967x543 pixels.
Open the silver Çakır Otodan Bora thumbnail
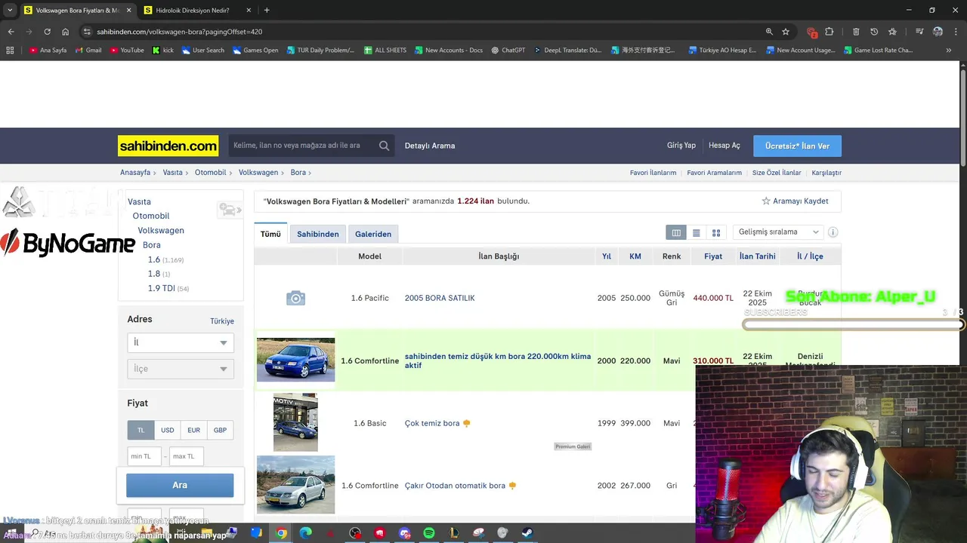[x=295, y=485]
